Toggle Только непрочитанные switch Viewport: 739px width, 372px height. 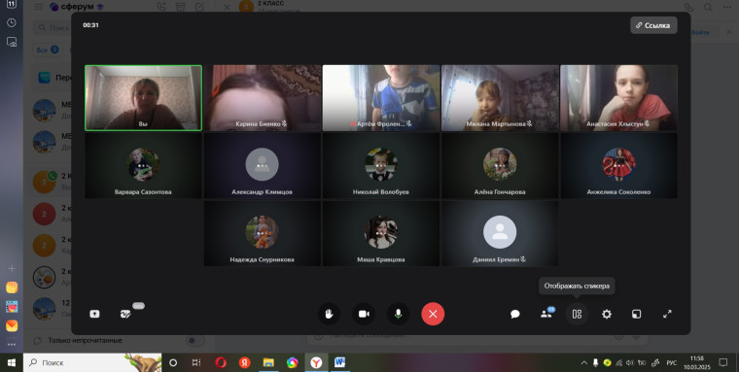click(195, 341)
